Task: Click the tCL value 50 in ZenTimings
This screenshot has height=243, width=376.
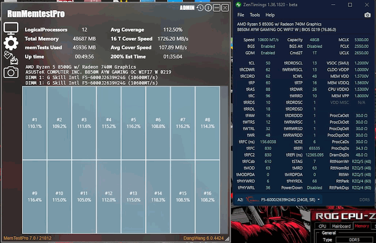Action: 268,63
